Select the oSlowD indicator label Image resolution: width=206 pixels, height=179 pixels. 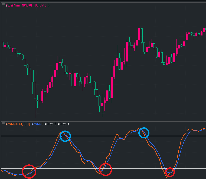point(38,124)
